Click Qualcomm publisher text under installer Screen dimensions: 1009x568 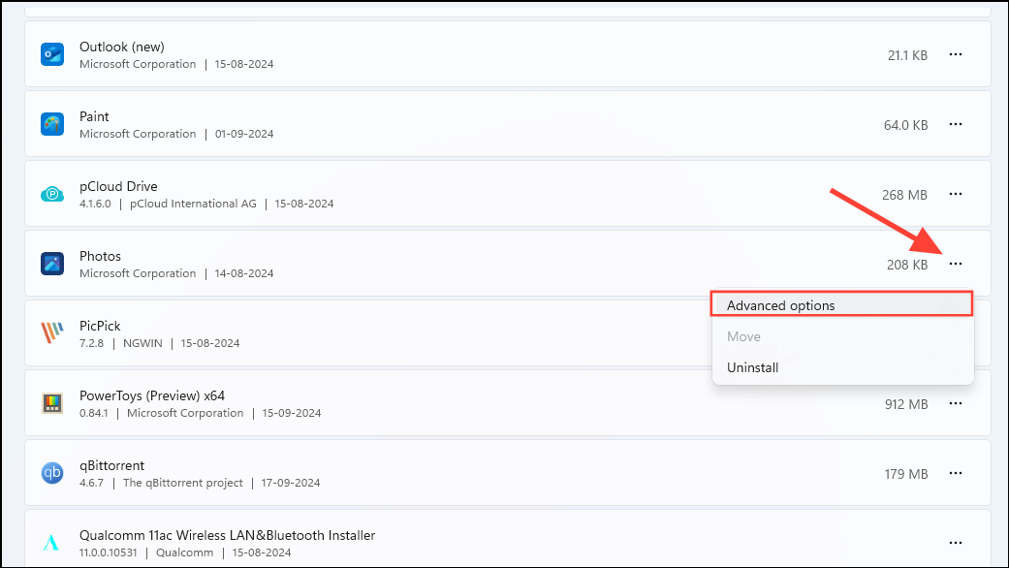click(184, 553)
